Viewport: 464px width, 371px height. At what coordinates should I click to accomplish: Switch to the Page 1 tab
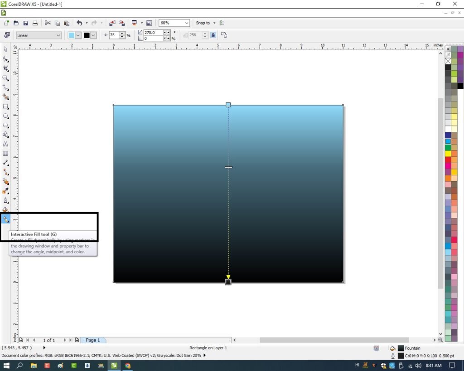tap(93, 340)
